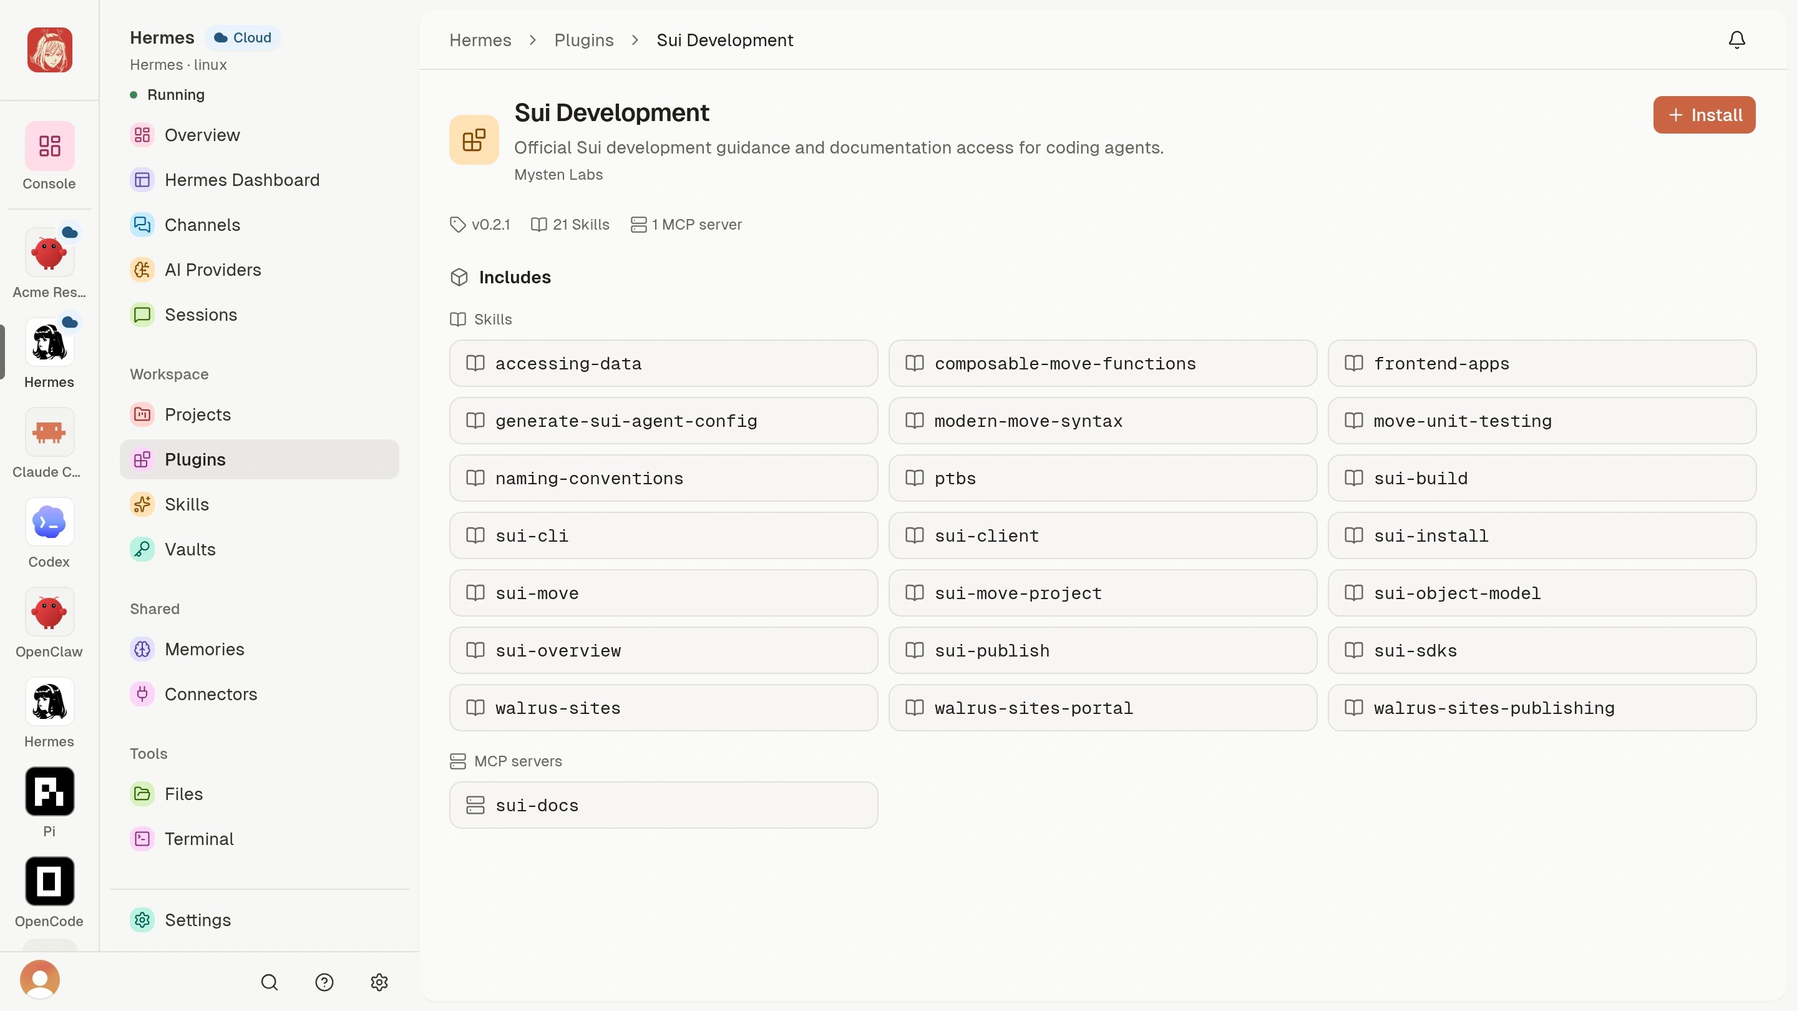Open Memories under Shared
Viewport: 1797px width, 1011px height.
pyautogui.click(x=259, y=649)
